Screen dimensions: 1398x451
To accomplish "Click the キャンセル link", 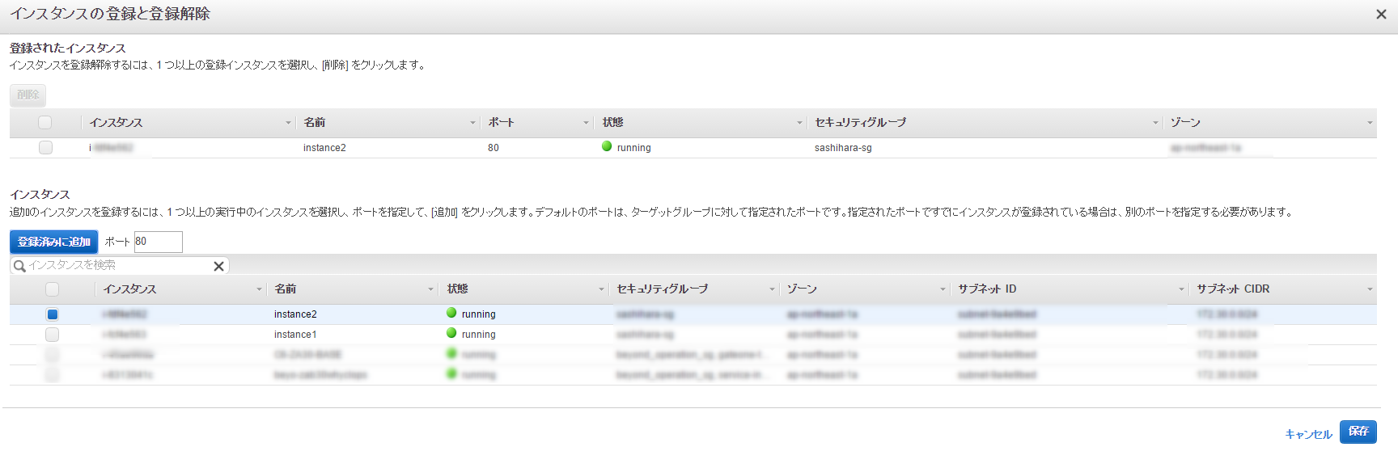I will 1308,434.
